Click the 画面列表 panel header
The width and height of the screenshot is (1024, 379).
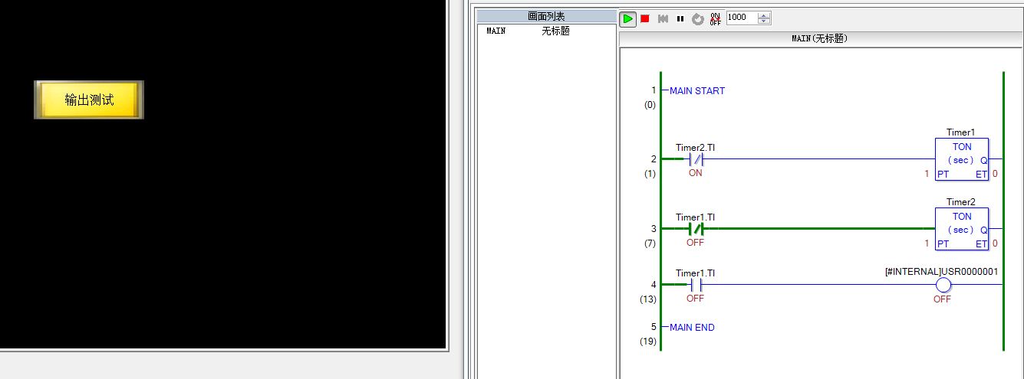click(x=546, y=16)
